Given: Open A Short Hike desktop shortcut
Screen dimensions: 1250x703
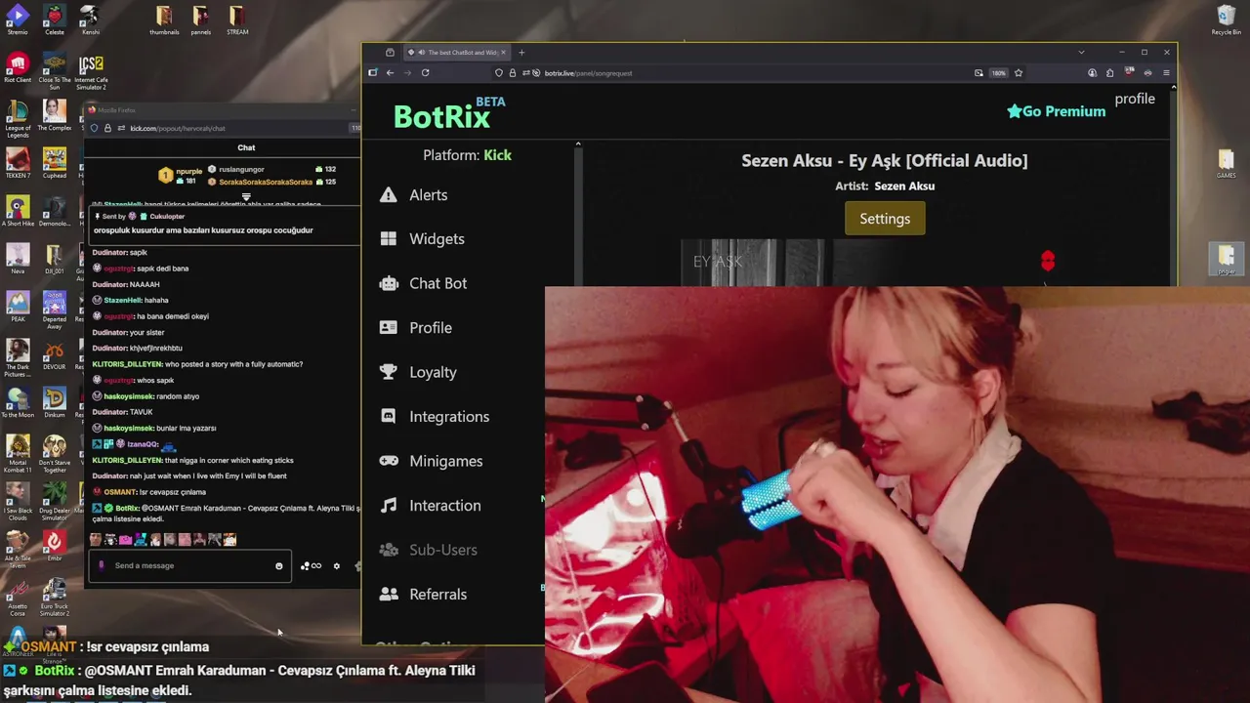Looking at the screenshot, I should [18, 211].
